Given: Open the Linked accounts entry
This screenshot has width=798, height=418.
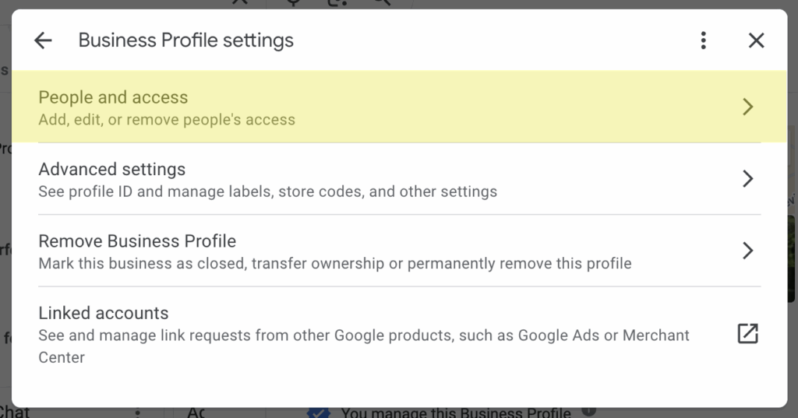Looking at the screenshot, I should [x=104, y=313].
